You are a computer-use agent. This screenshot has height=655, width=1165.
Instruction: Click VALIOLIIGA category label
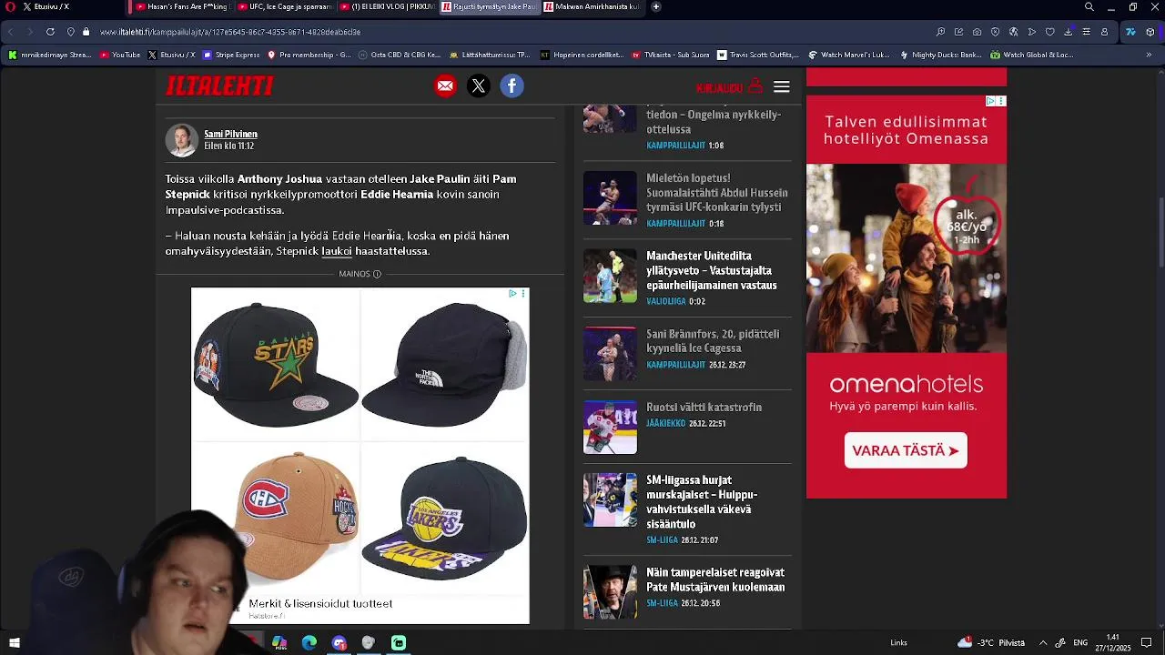point(664,301)
